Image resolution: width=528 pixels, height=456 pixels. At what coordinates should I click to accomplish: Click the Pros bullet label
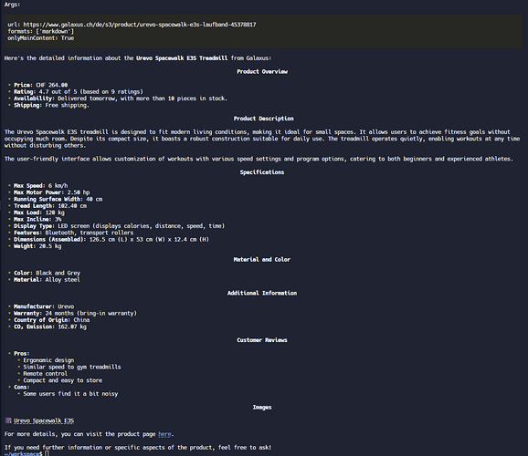[22, 354]
